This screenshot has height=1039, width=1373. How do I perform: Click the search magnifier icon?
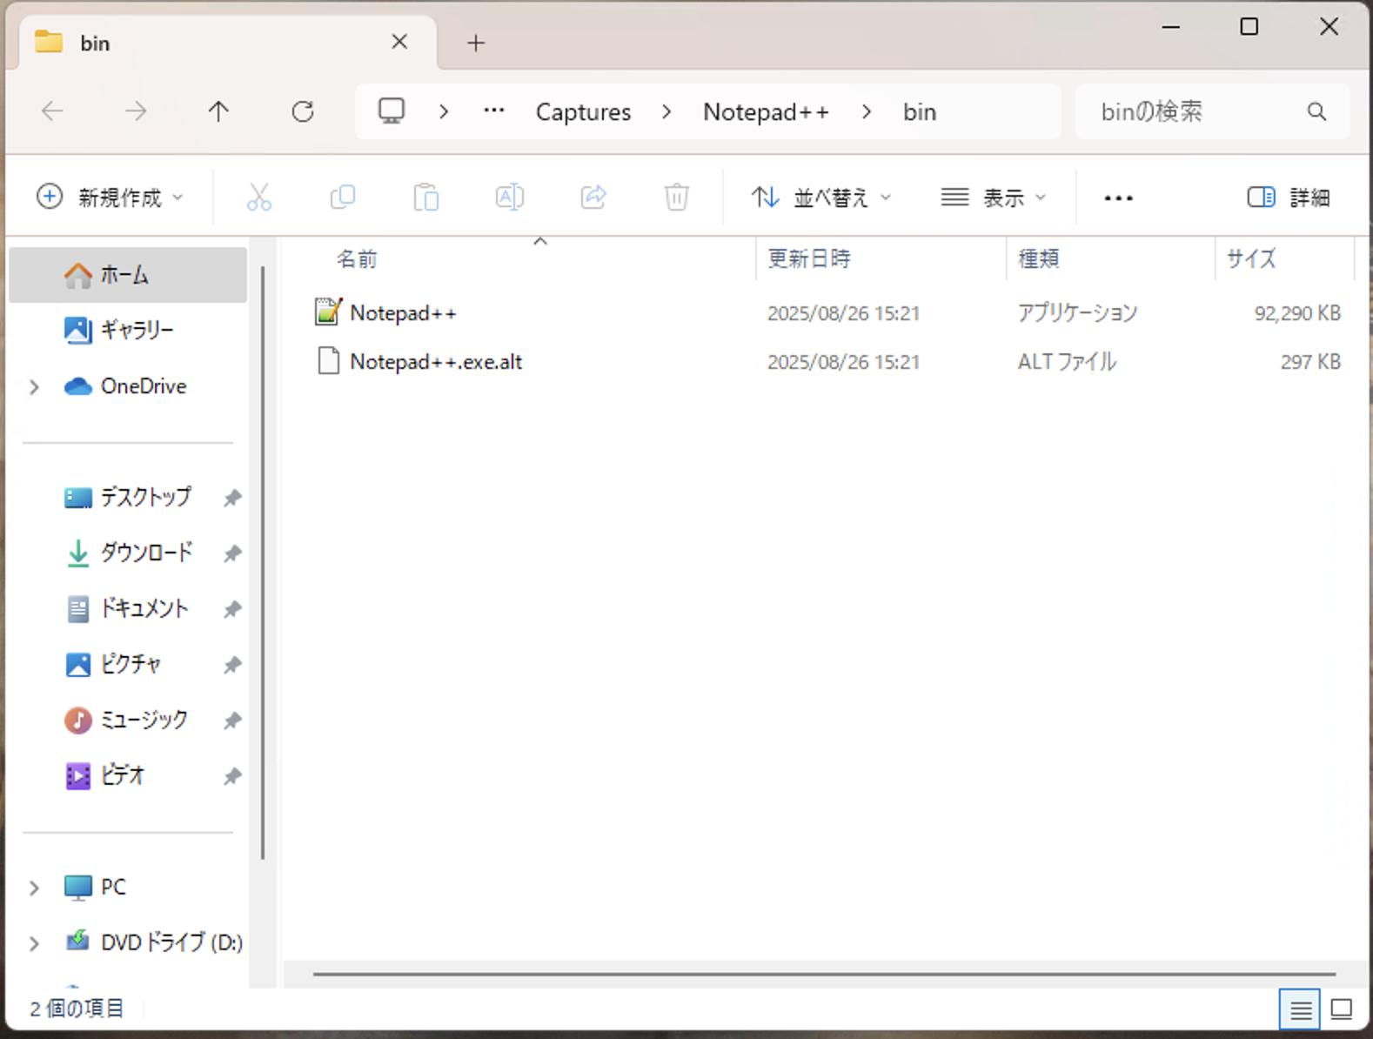click(x=1316, y=111)
